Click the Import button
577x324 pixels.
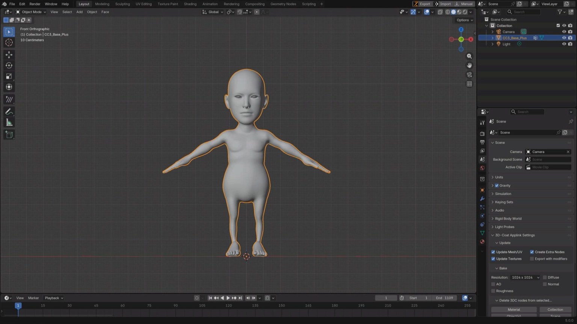(x=443, y=4)
